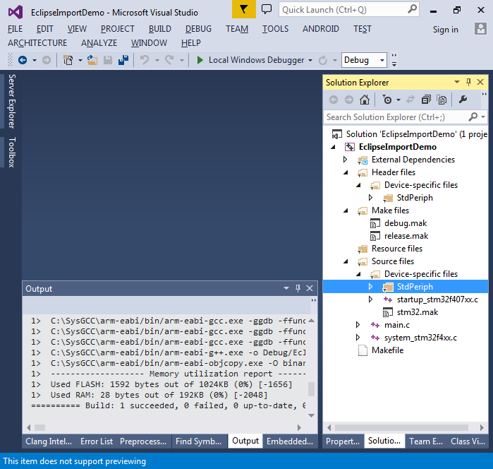Open the ARCHITECTURE menu
Screen dimensions: 493x469
coord(37,42)
